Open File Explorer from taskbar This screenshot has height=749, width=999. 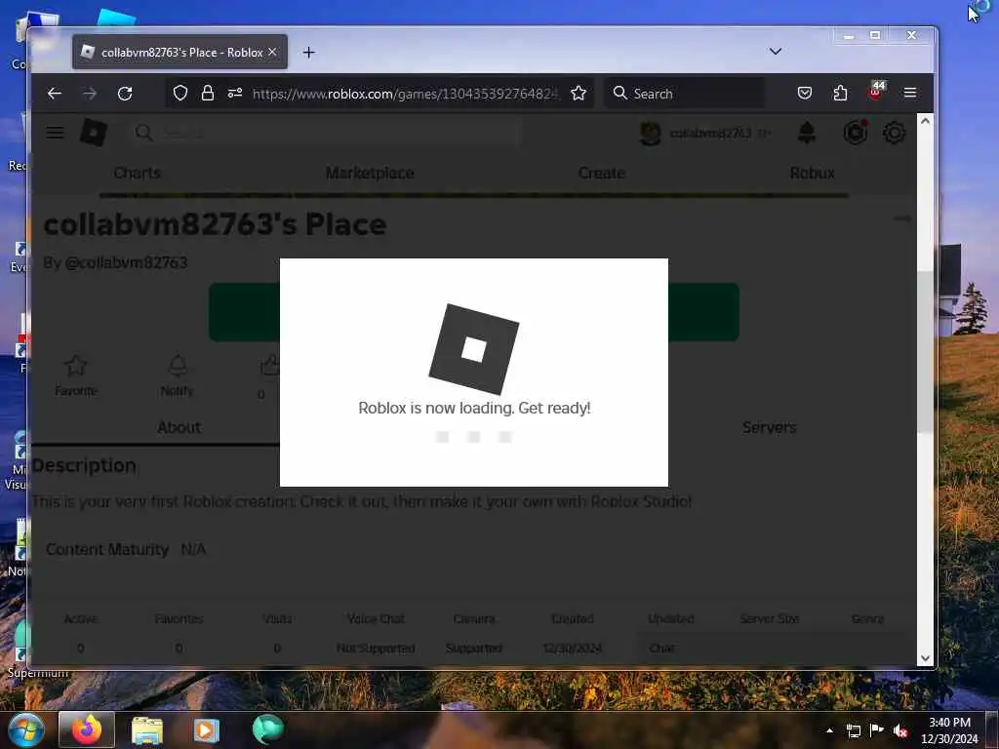[x=147, y=730]
